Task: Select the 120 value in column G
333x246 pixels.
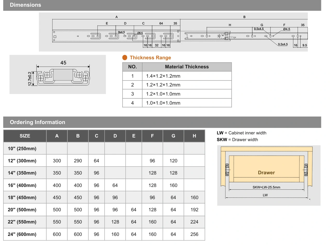Action: click(173, 161)
